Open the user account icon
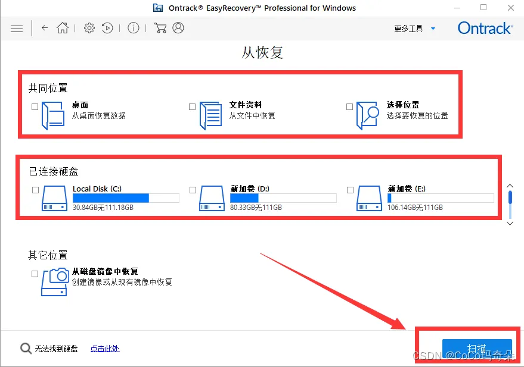Viewport: 524px width, 367px height. coord(178,28)
